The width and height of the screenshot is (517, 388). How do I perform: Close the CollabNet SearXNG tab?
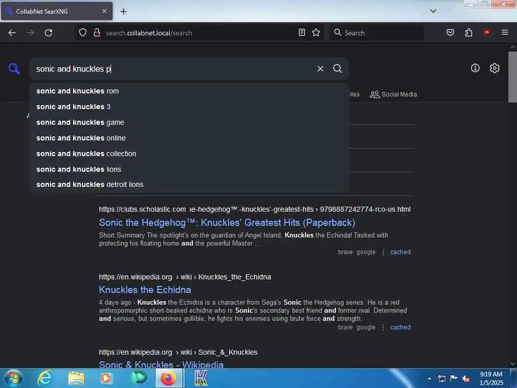click(x=105, y=11)
